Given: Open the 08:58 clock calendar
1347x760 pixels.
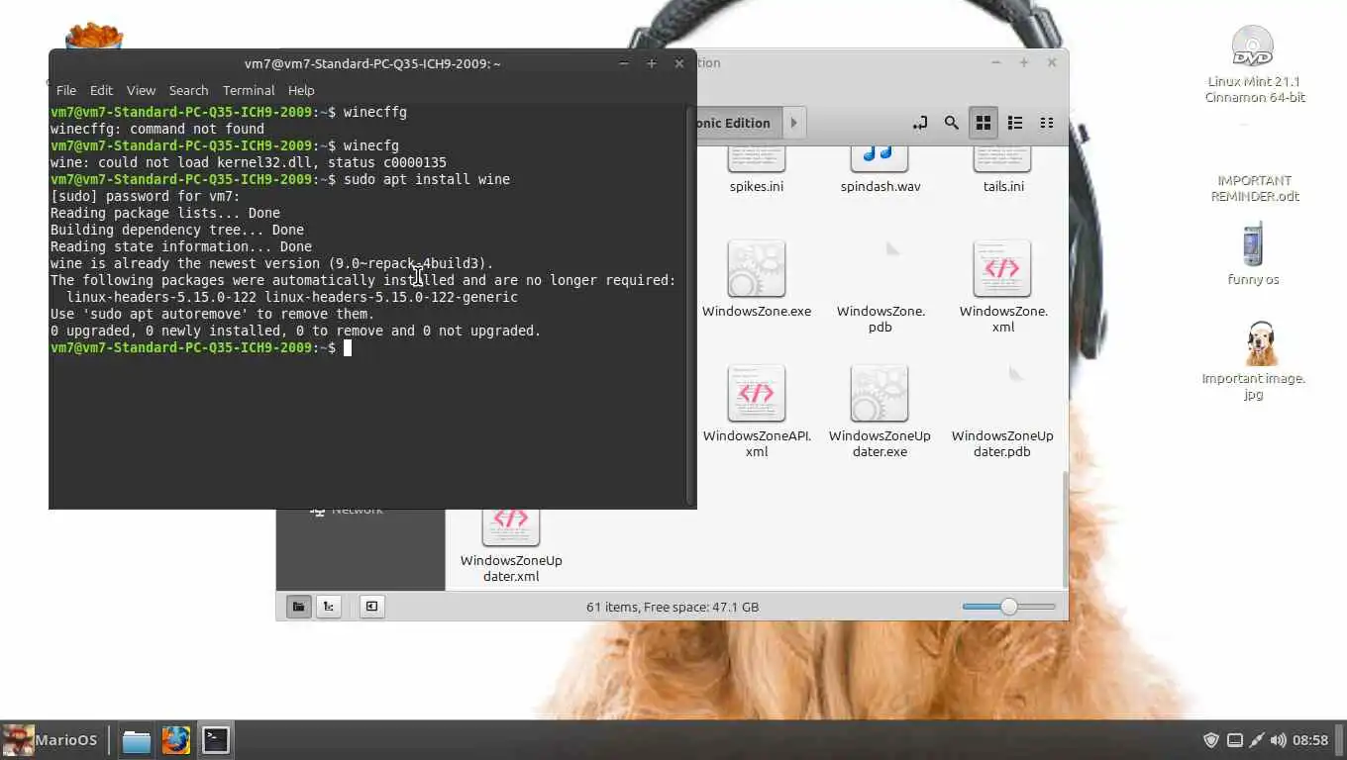Looking at the screenshot, I should click(x=1310, y=740).
